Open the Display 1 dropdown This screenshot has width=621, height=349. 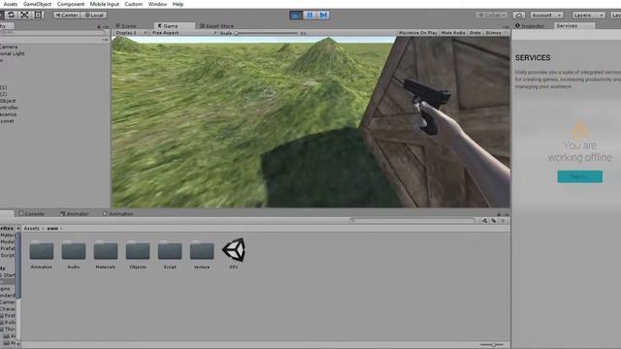pyautogui.click(x=131, y=33)
